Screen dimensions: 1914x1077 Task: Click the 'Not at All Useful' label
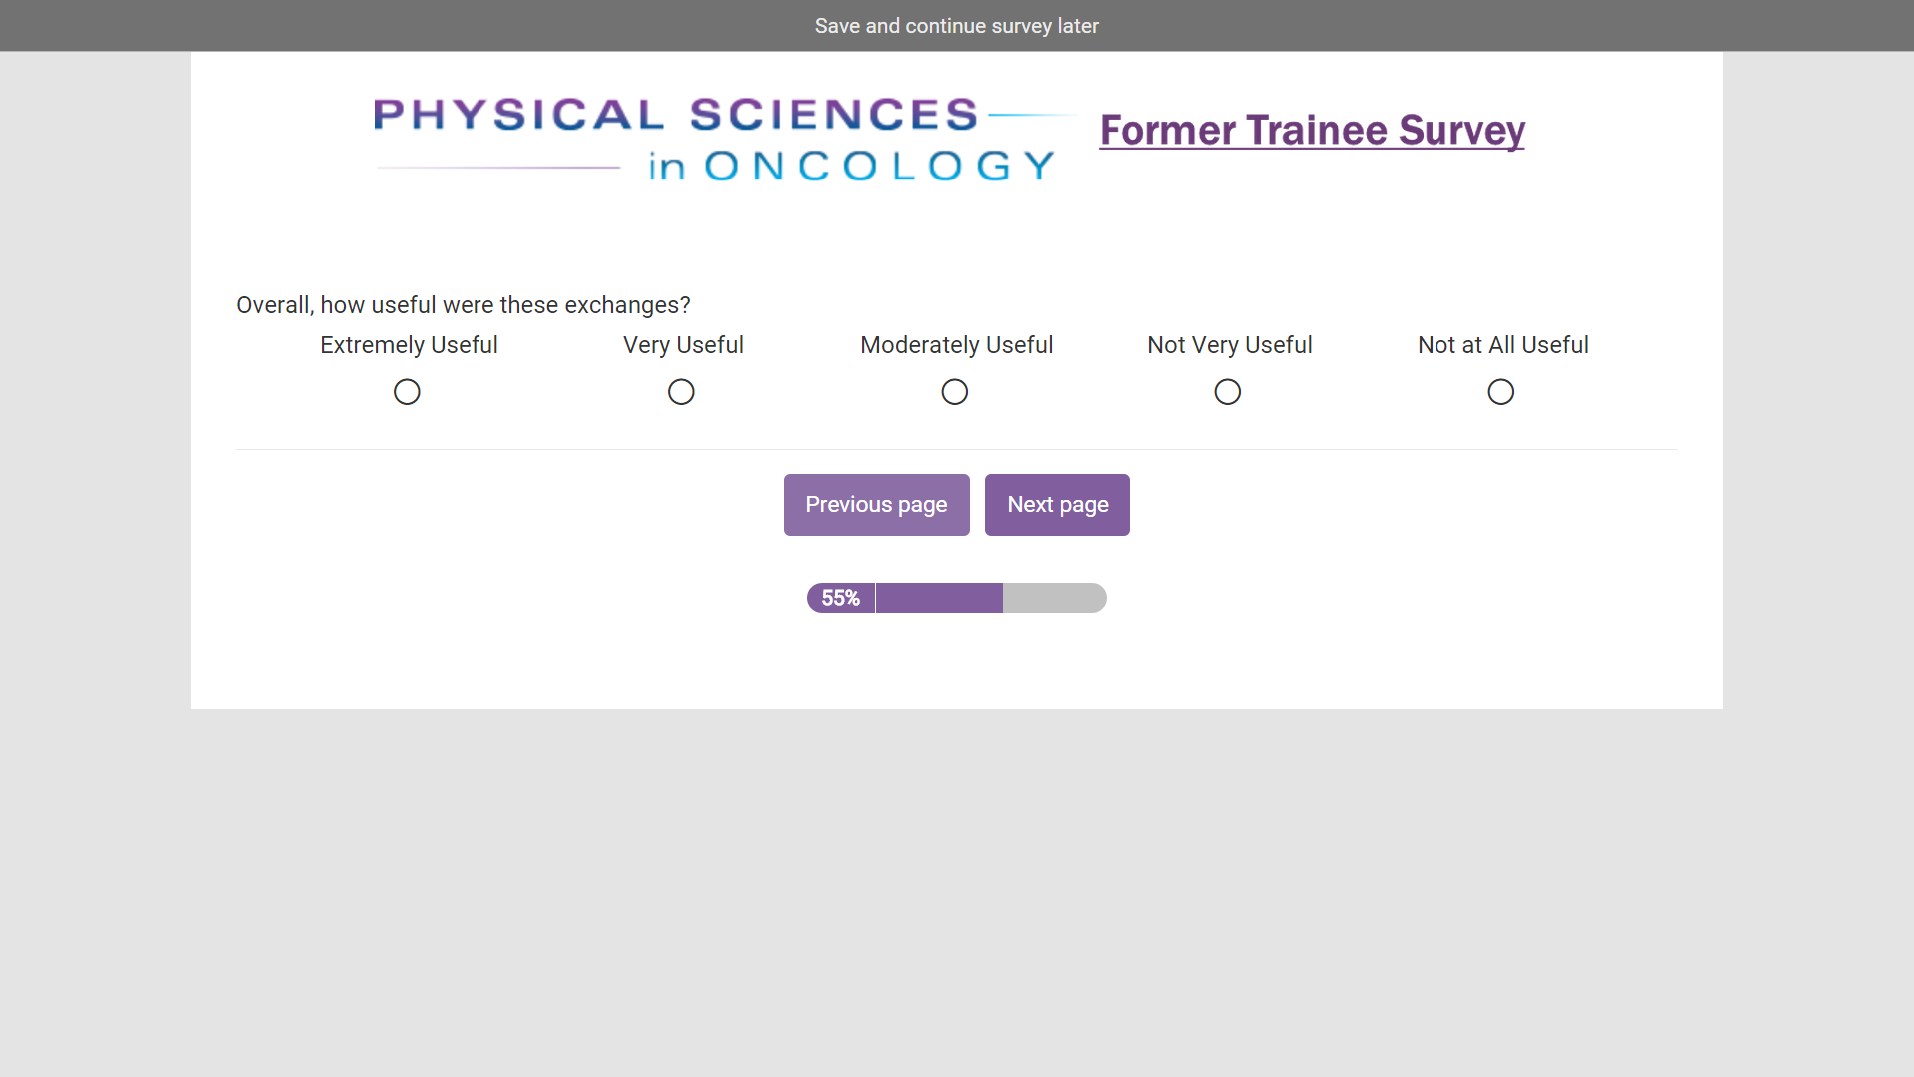tap(1502, 345)
